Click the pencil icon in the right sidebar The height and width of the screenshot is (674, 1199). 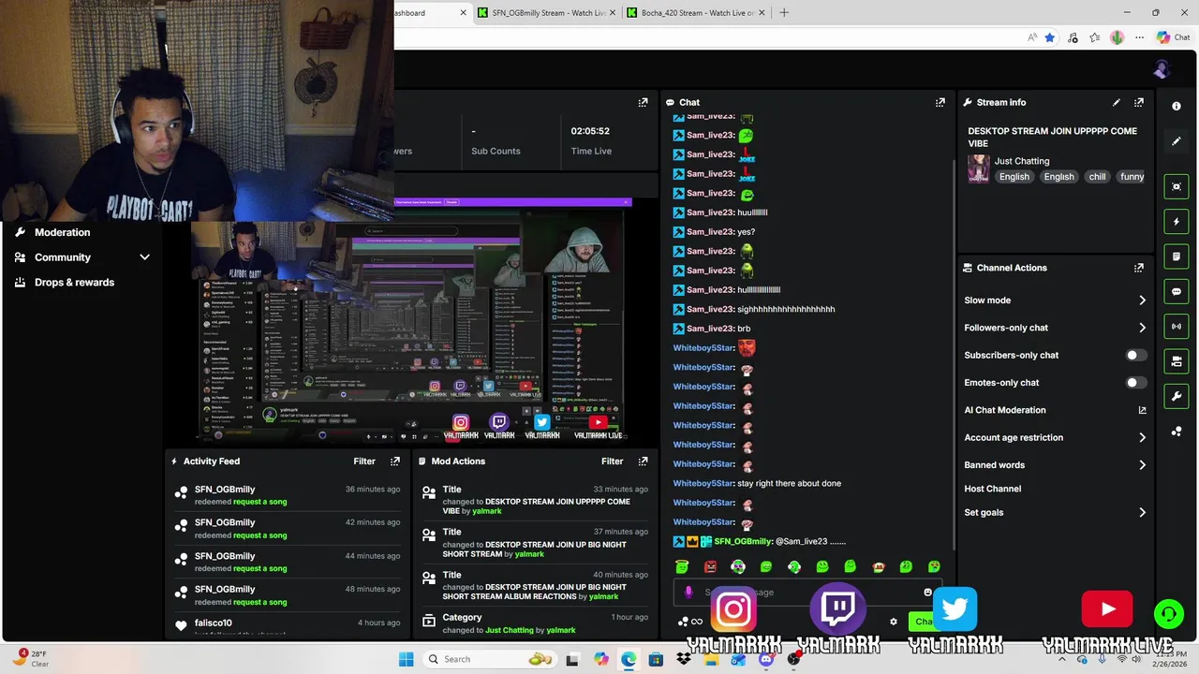click(x=1177, y=141)
